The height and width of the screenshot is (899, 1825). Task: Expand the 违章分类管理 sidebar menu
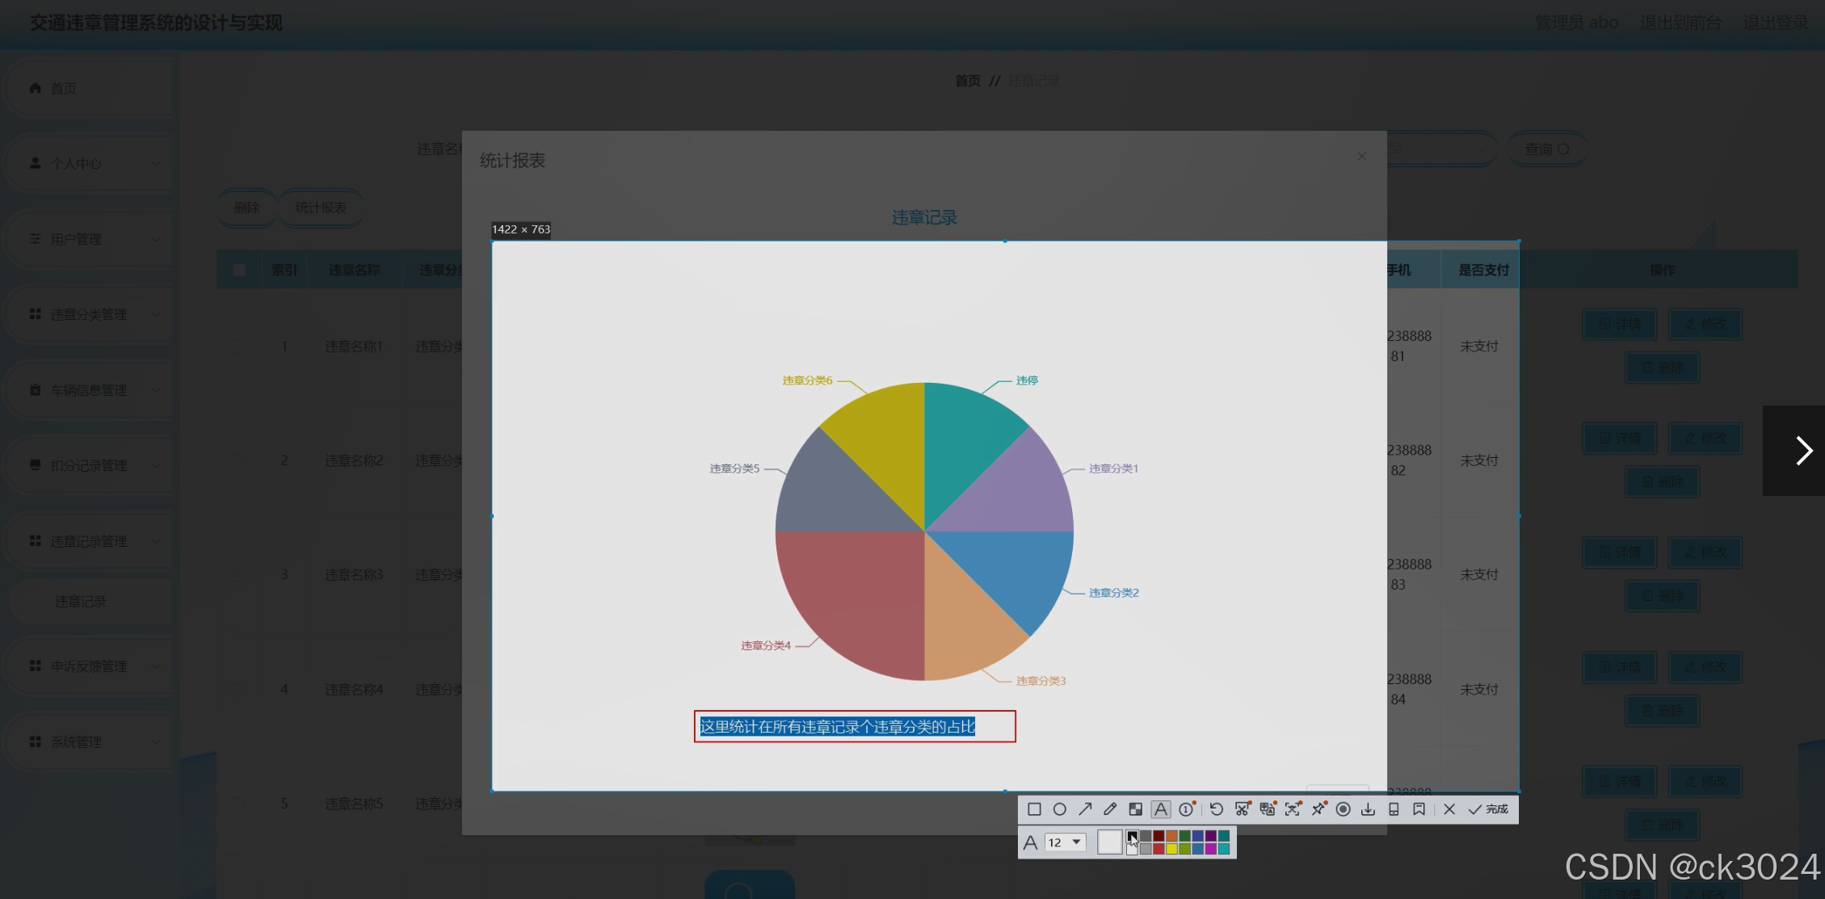tap(89, 314)
